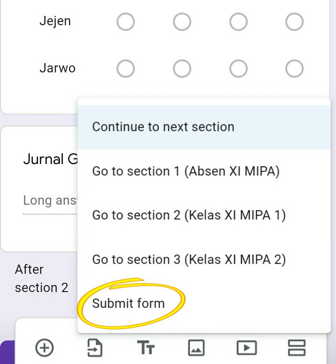336x364 pixels.
Task: Click the Import questions icon
Action: (95, 348)
